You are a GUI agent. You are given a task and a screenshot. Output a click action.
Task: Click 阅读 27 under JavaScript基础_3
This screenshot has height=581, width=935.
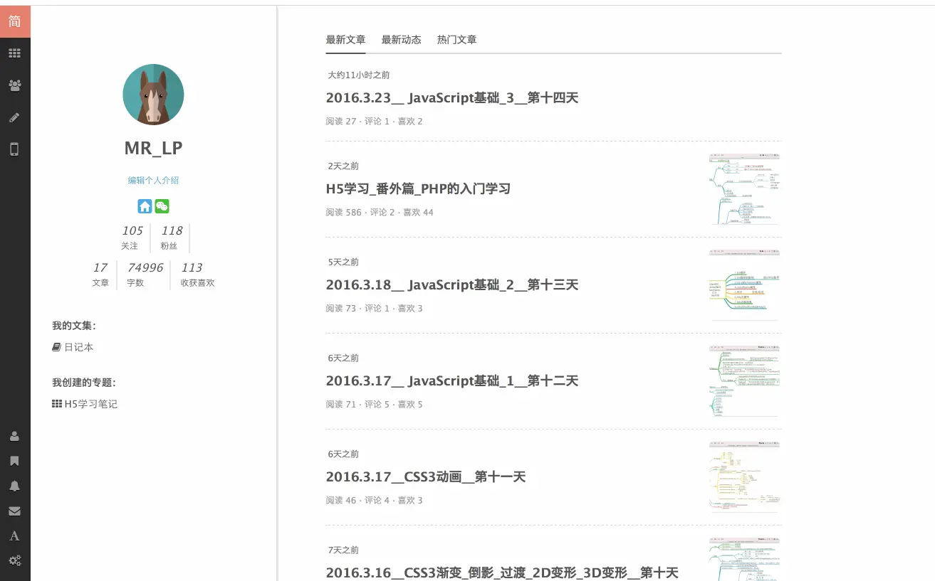tap(341, 122)
